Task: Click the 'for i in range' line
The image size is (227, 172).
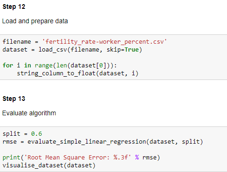Action: click(x=60, y=66)
